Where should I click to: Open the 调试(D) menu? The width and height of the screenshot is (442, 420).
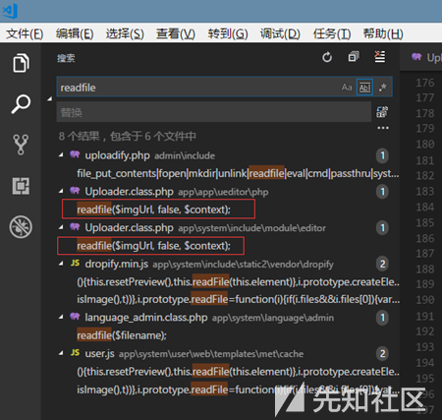click(x=280, y=33)
